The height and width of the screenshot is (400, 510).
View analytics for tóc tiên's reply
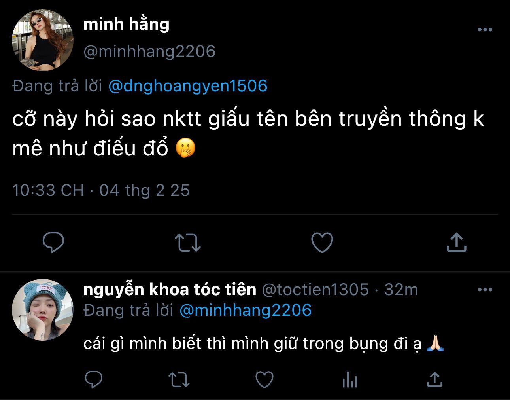pos(349,381)
